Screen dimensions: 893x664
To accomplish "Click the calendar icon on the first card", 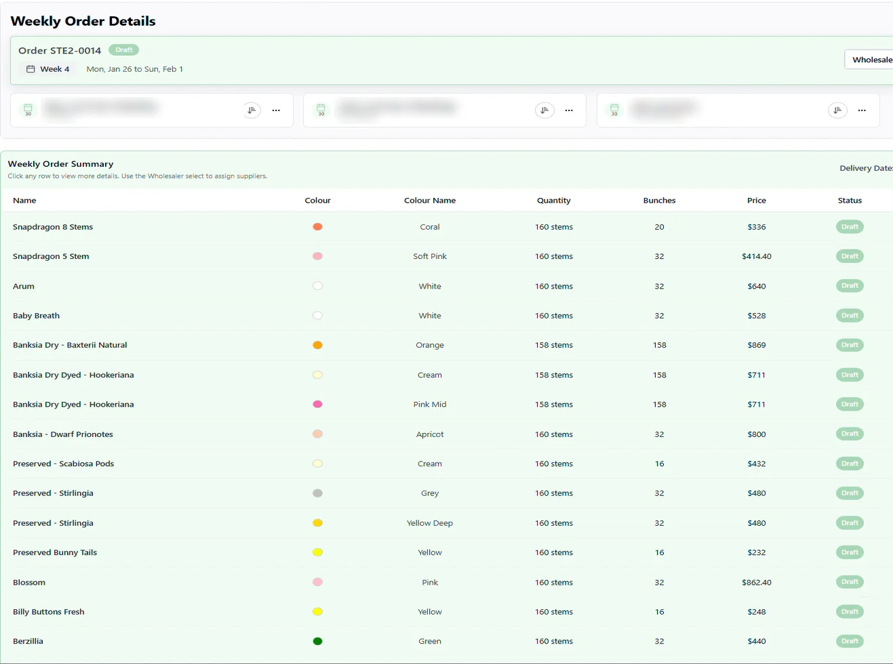I will [28, 110].
